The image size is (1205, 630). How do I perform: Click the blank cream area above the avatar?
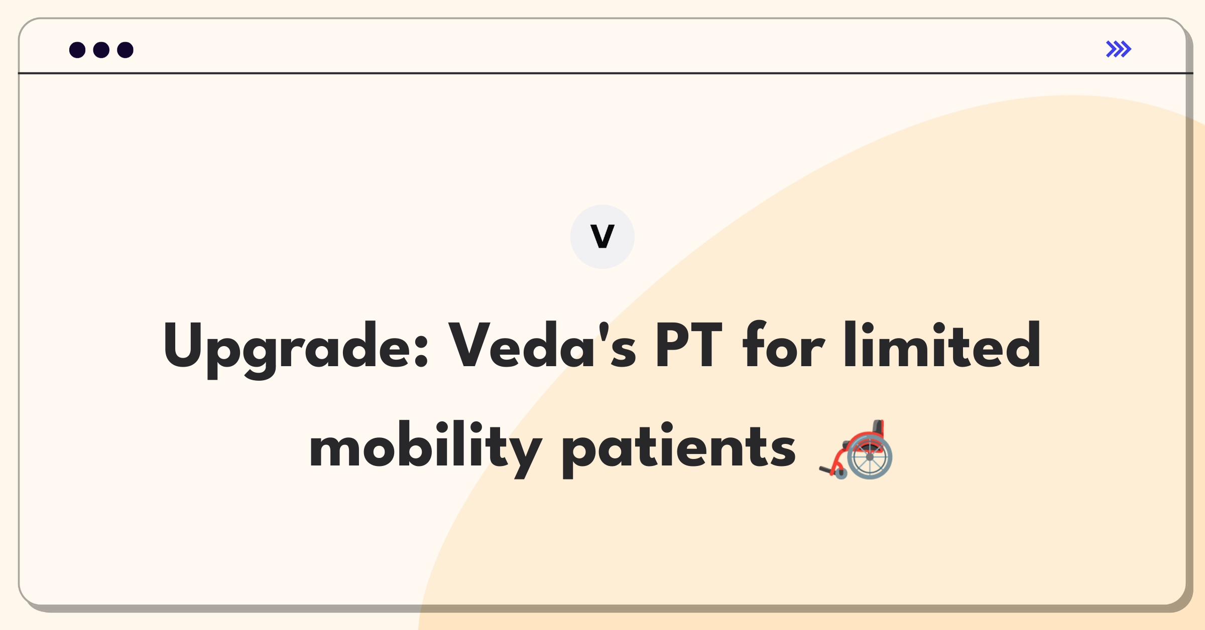pyautogui.click(x=602, y=140)
